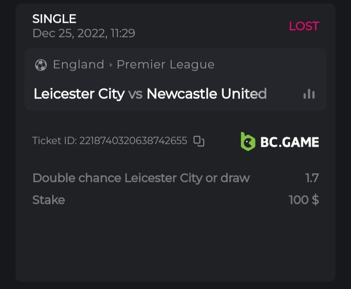This screenshot has width=351, height=289.
Task: Click the Stake label
Action: tap(48, 200)
